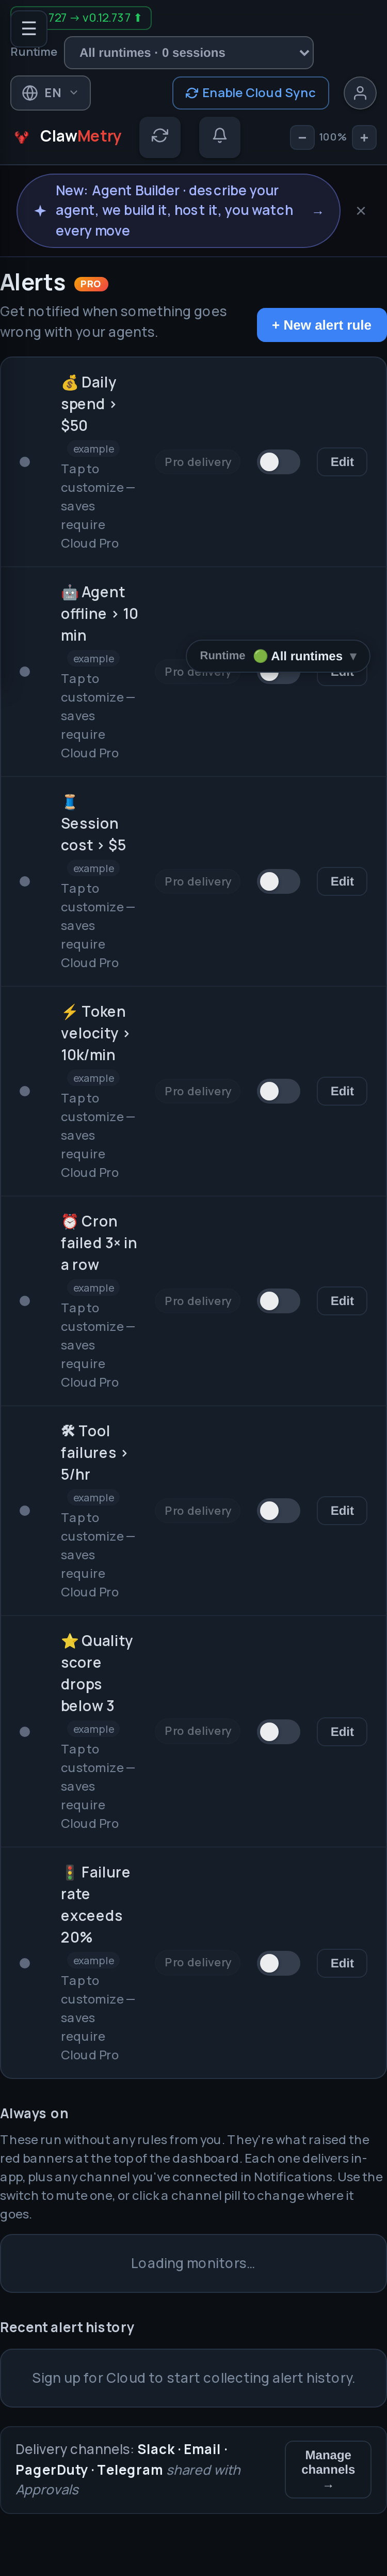Image resolution: width=387 pixels, height=2576 pixels.
Task: Edit the Token velocity > 10k/min alert
Action: pyautogui.click(x=342, y=1091)
